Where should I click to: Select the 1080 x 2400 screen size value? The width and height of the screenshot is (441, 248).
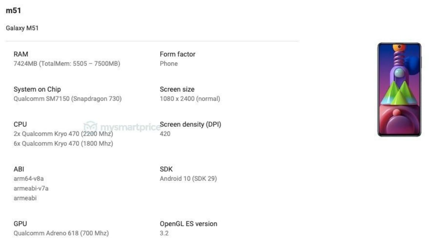(x=190, y=99)
